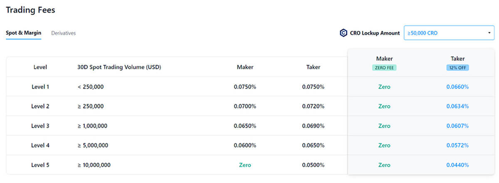The height and width of the screenshot is (183, 499).
Task: Click the ZERO FEE badge
Action: tap(384, 68)
